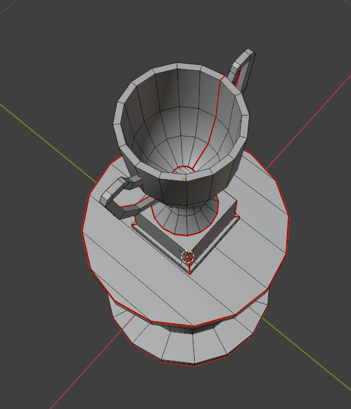The width and height of the screenshot is (351, 409).
Task: Select the orange highlighted vertex on cup rim
Action: 184,180
